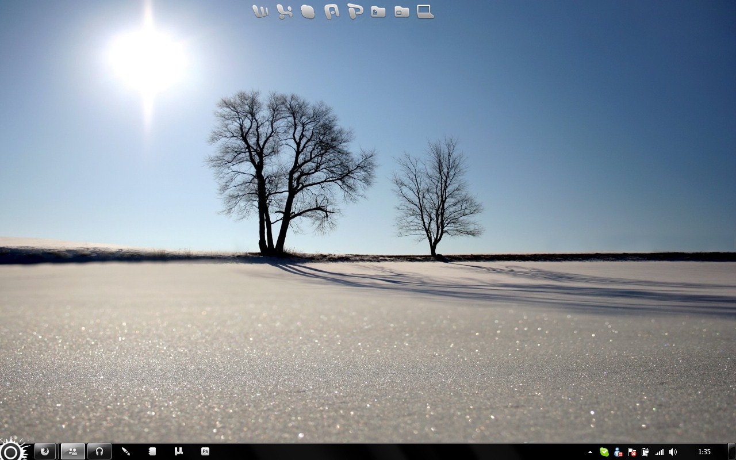Open the documents folder dock icon
The image size is (736, 460).
[x=378, y=11]
